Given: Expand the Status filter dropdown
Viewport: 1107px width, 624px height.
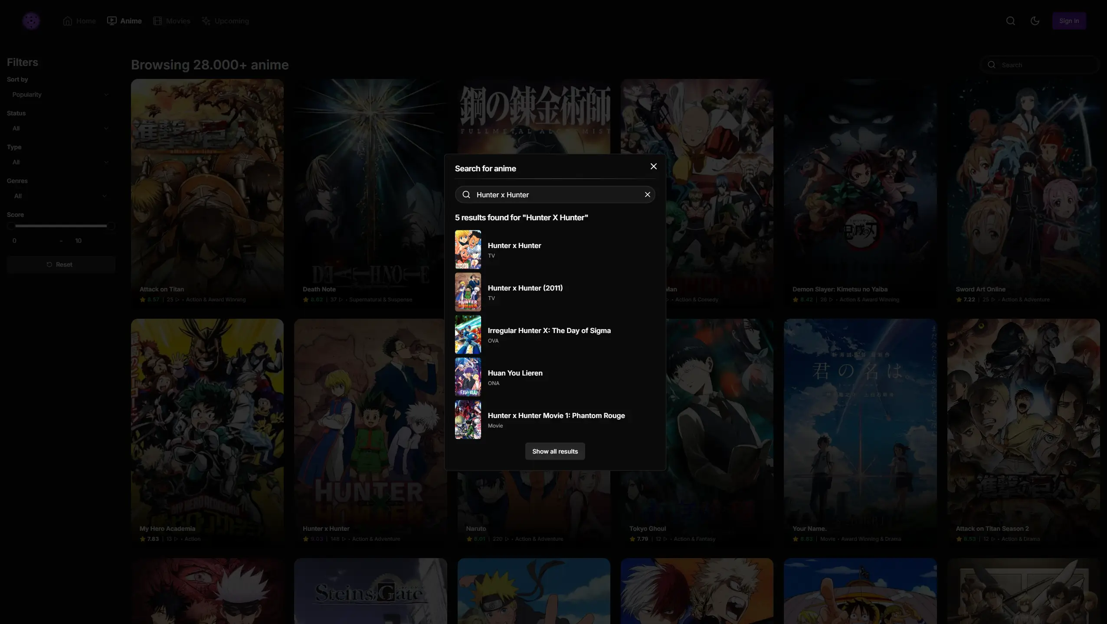Looking at the screenshot, I should (60, 128).
